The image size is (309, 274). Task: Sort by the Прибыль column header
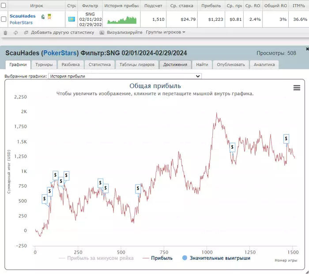211,6
